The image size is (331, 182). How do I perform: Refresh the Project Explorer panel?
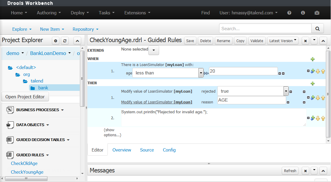[65, 41]
